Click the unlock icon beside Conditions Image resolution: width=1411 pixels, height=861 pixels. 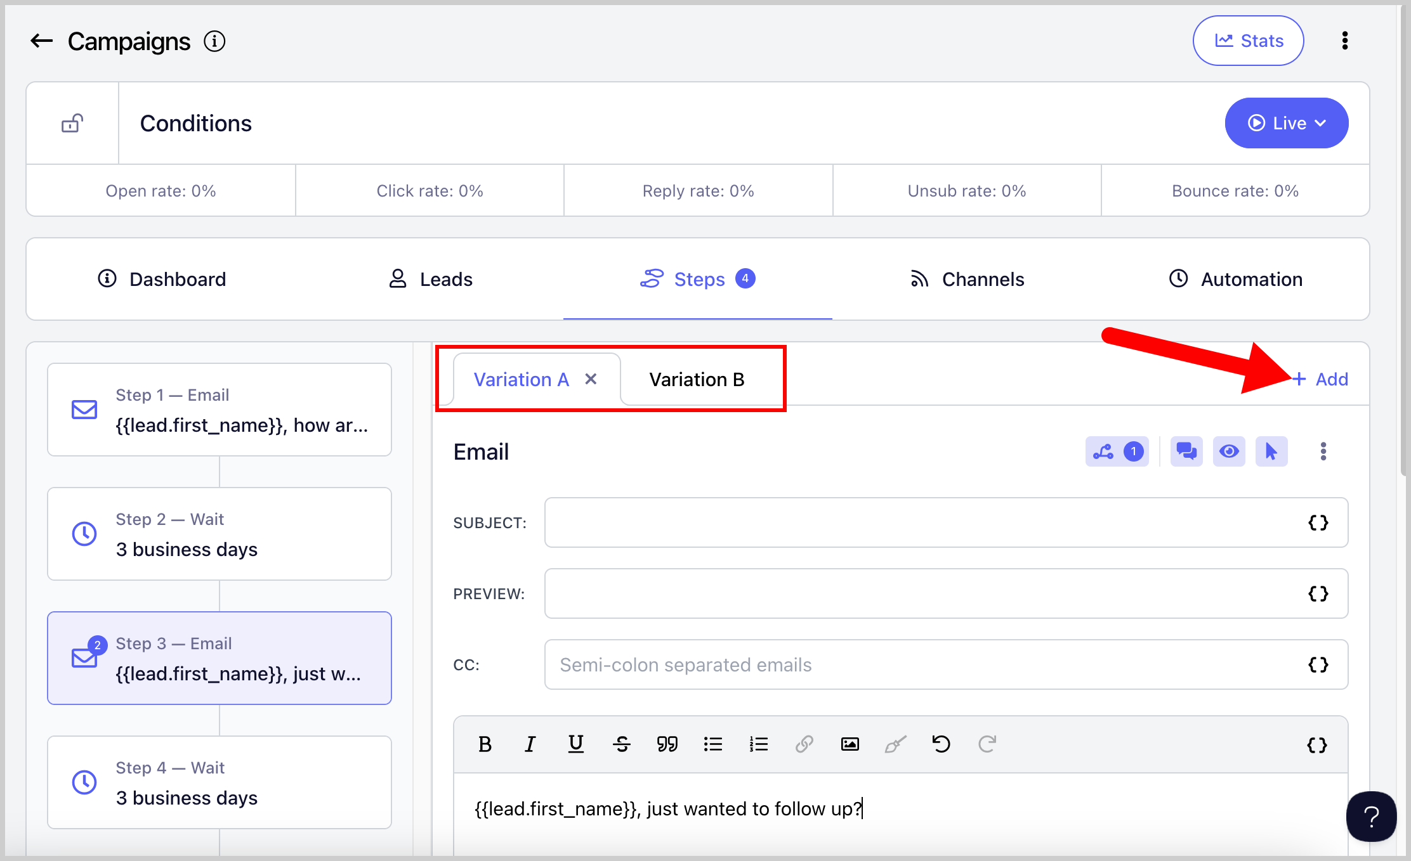[72, 123]
